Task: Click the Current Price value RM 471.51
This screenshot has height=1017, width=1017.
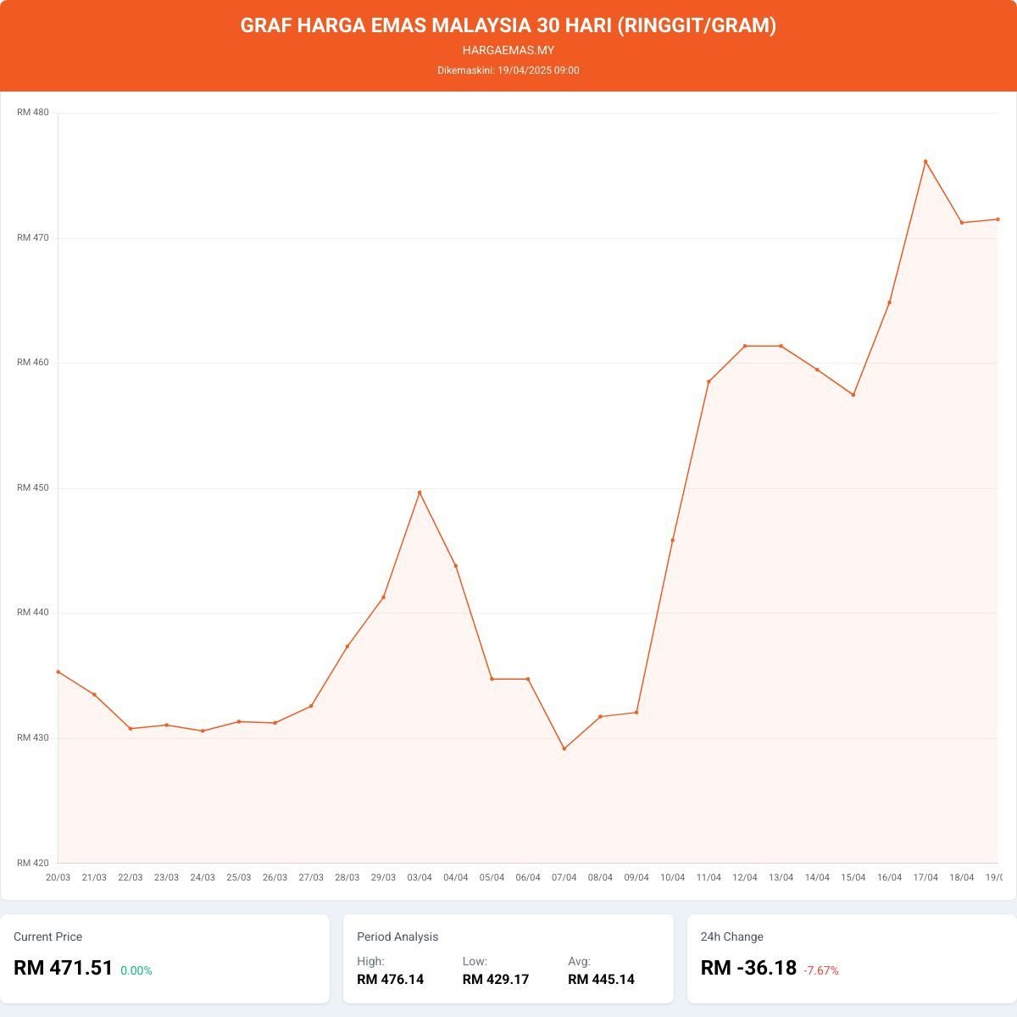Action: (64, 968)
